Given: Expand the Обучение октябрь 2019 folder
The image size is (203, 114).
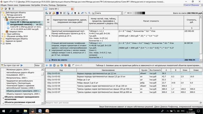Looking at the screenshot, I should click(3, 36).
